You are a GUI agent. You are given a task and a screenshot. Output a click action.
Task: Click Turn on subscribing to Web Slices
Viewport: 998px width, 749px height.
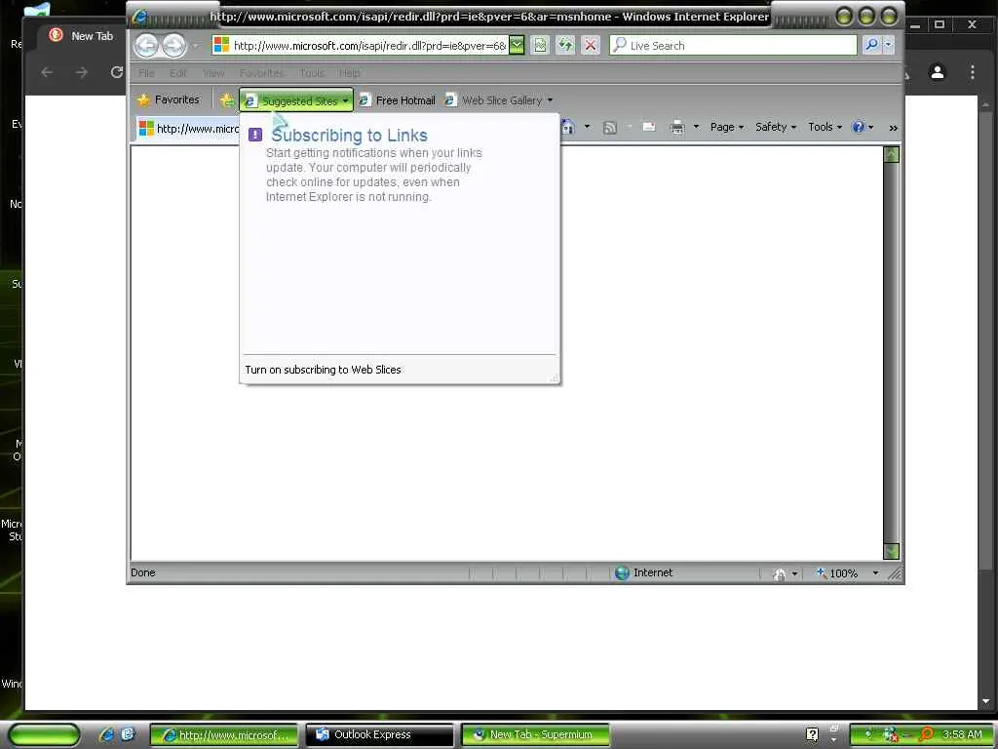pos(323,370)
